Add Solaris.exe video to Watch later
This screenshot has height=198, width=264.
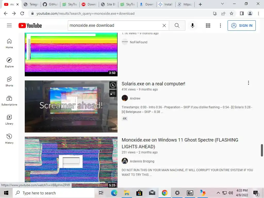click(113, 85)
